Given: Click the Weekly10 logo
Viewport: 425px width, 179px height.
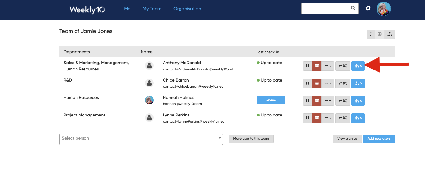Looking at the screenshot, I should pos(87,10).
